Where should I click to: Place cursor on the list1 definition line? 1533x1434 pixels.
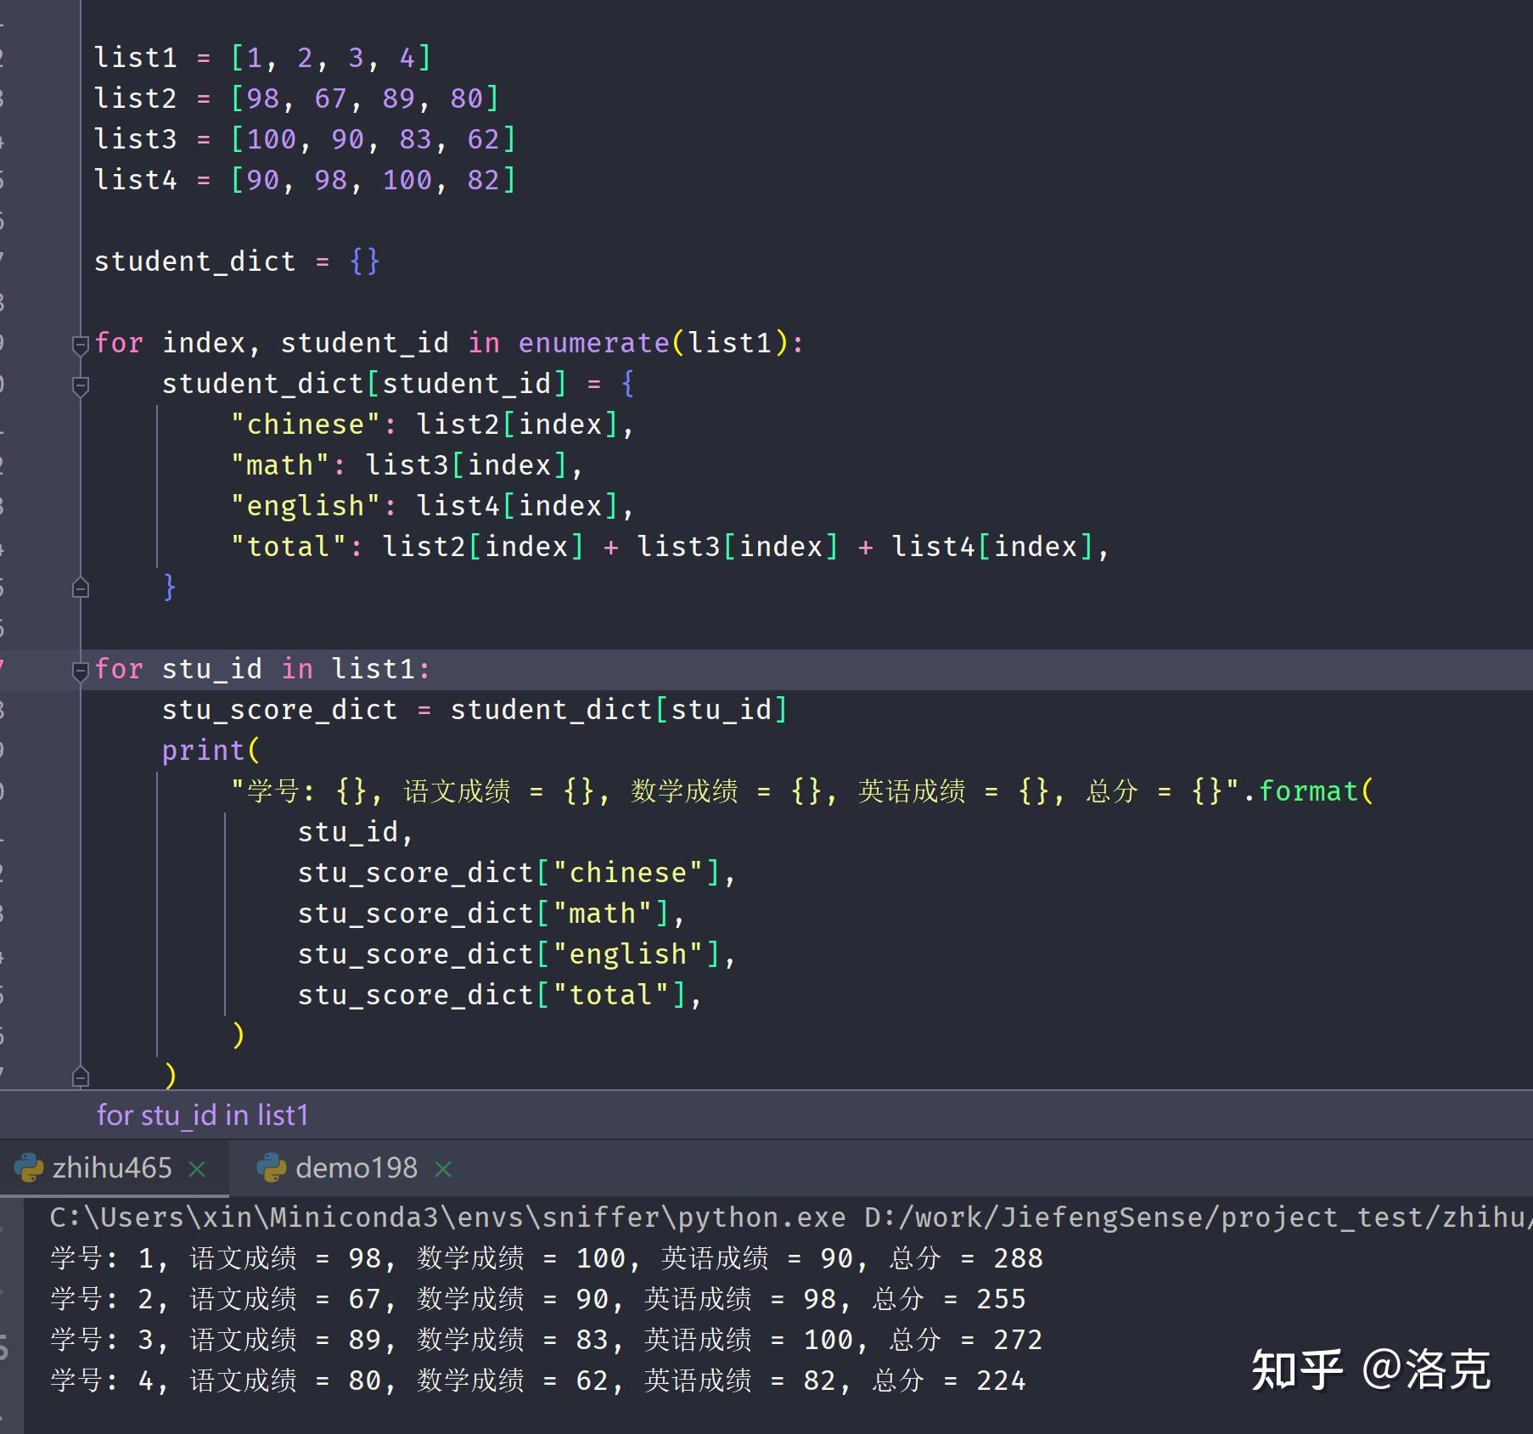click(x=262, y=58)
